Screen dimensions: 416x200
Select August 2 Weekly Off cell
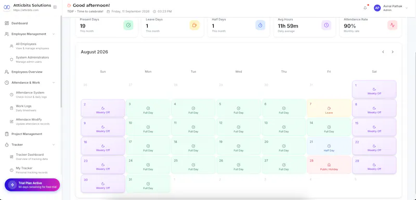click(103, 108)
